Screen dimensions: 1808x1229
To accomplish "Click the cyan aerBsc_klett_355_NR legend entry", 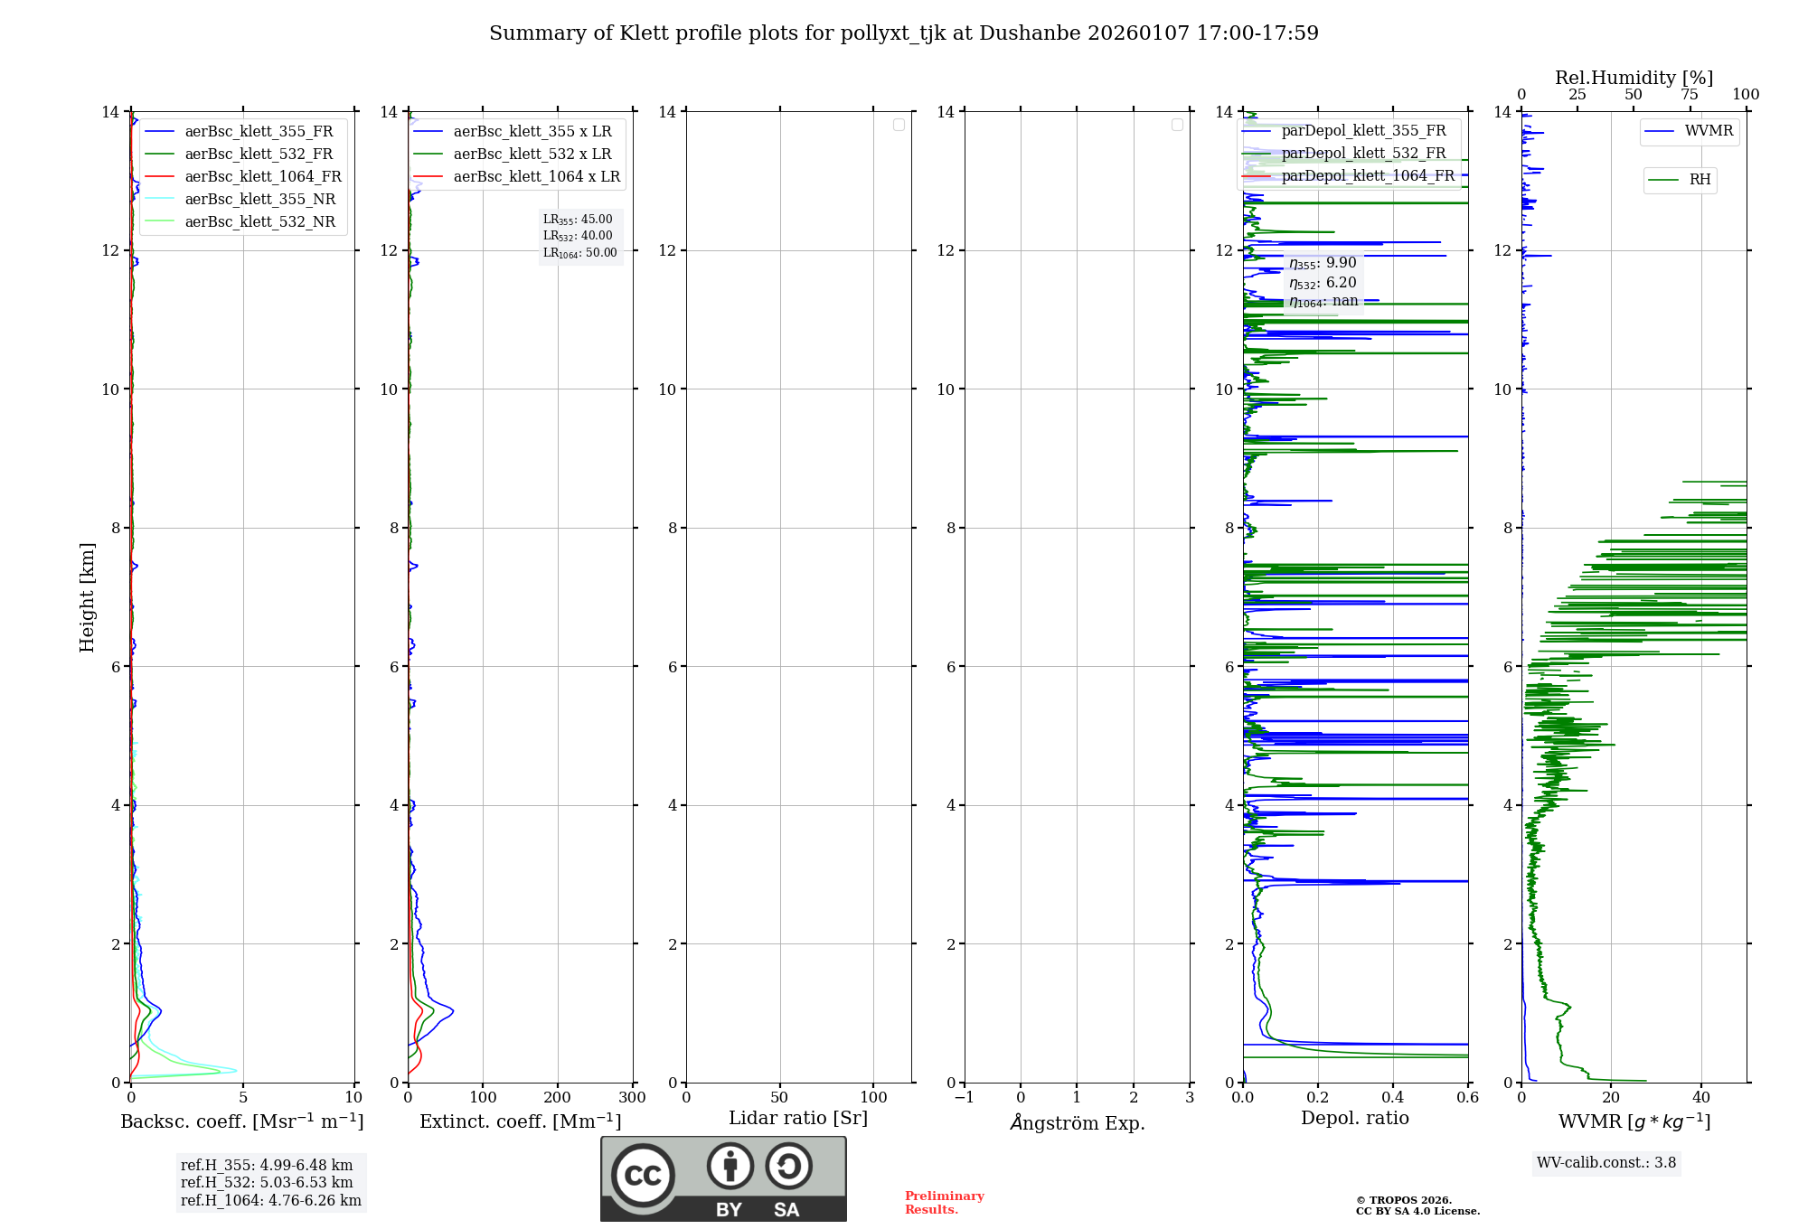I will click(x=259, y=200).
